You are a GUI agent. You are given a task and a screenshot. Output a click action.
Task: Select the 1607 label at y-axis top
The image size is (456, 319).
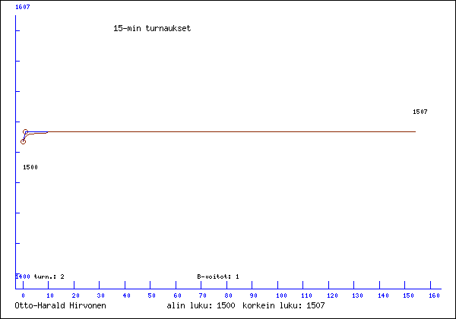[x=23, y=7]
